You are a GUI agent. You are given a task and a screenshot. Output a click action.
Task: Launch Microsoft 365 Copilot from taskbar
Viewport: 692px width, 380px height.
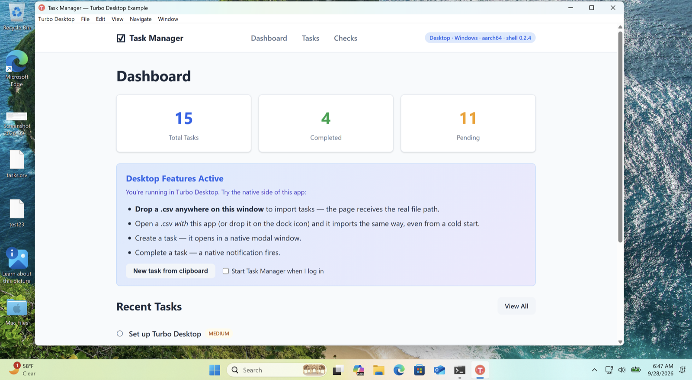(x=359, y=370)
